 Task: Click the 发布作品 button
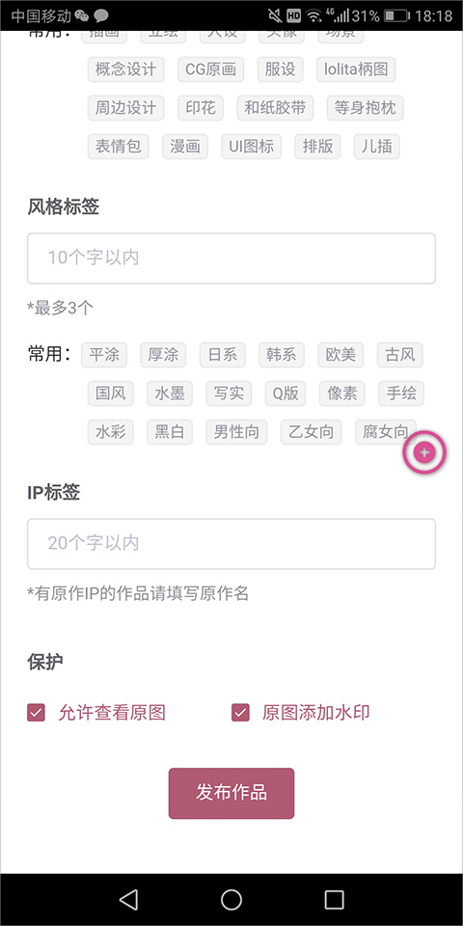point(231,793)
